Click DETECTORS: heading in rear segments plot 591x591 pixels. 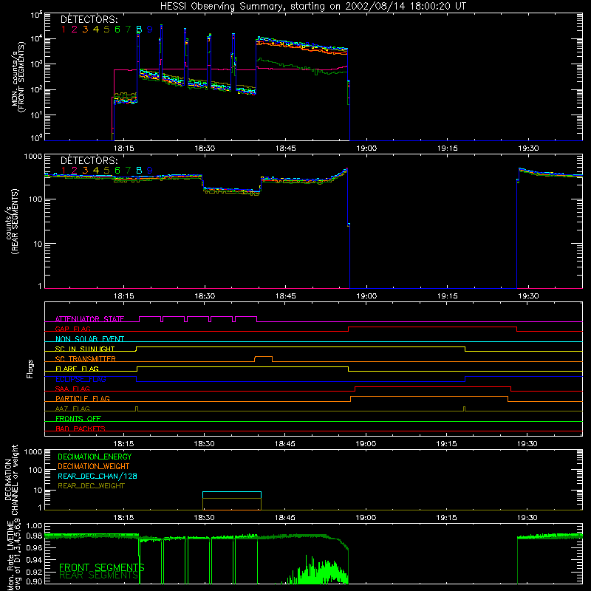point(89,161)
